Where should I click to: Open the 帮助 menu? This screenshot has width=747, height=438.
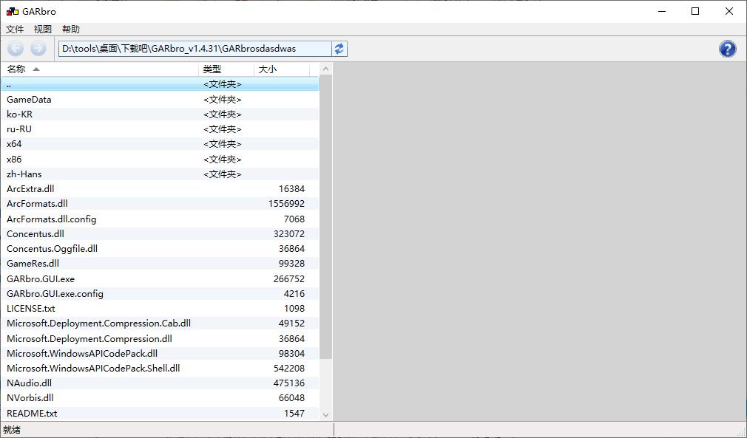click(x=71, y=30)
